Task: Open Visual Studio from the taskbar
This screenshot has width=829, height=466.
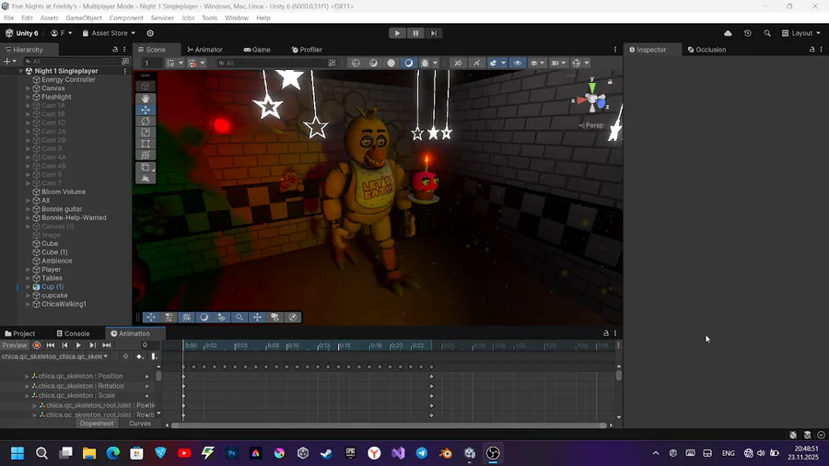Action: point(398,453)
